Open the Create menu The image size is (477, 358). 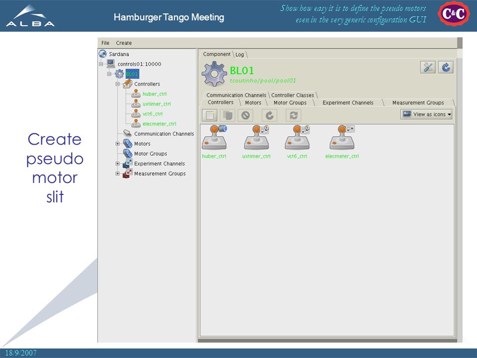pos(124,43)
